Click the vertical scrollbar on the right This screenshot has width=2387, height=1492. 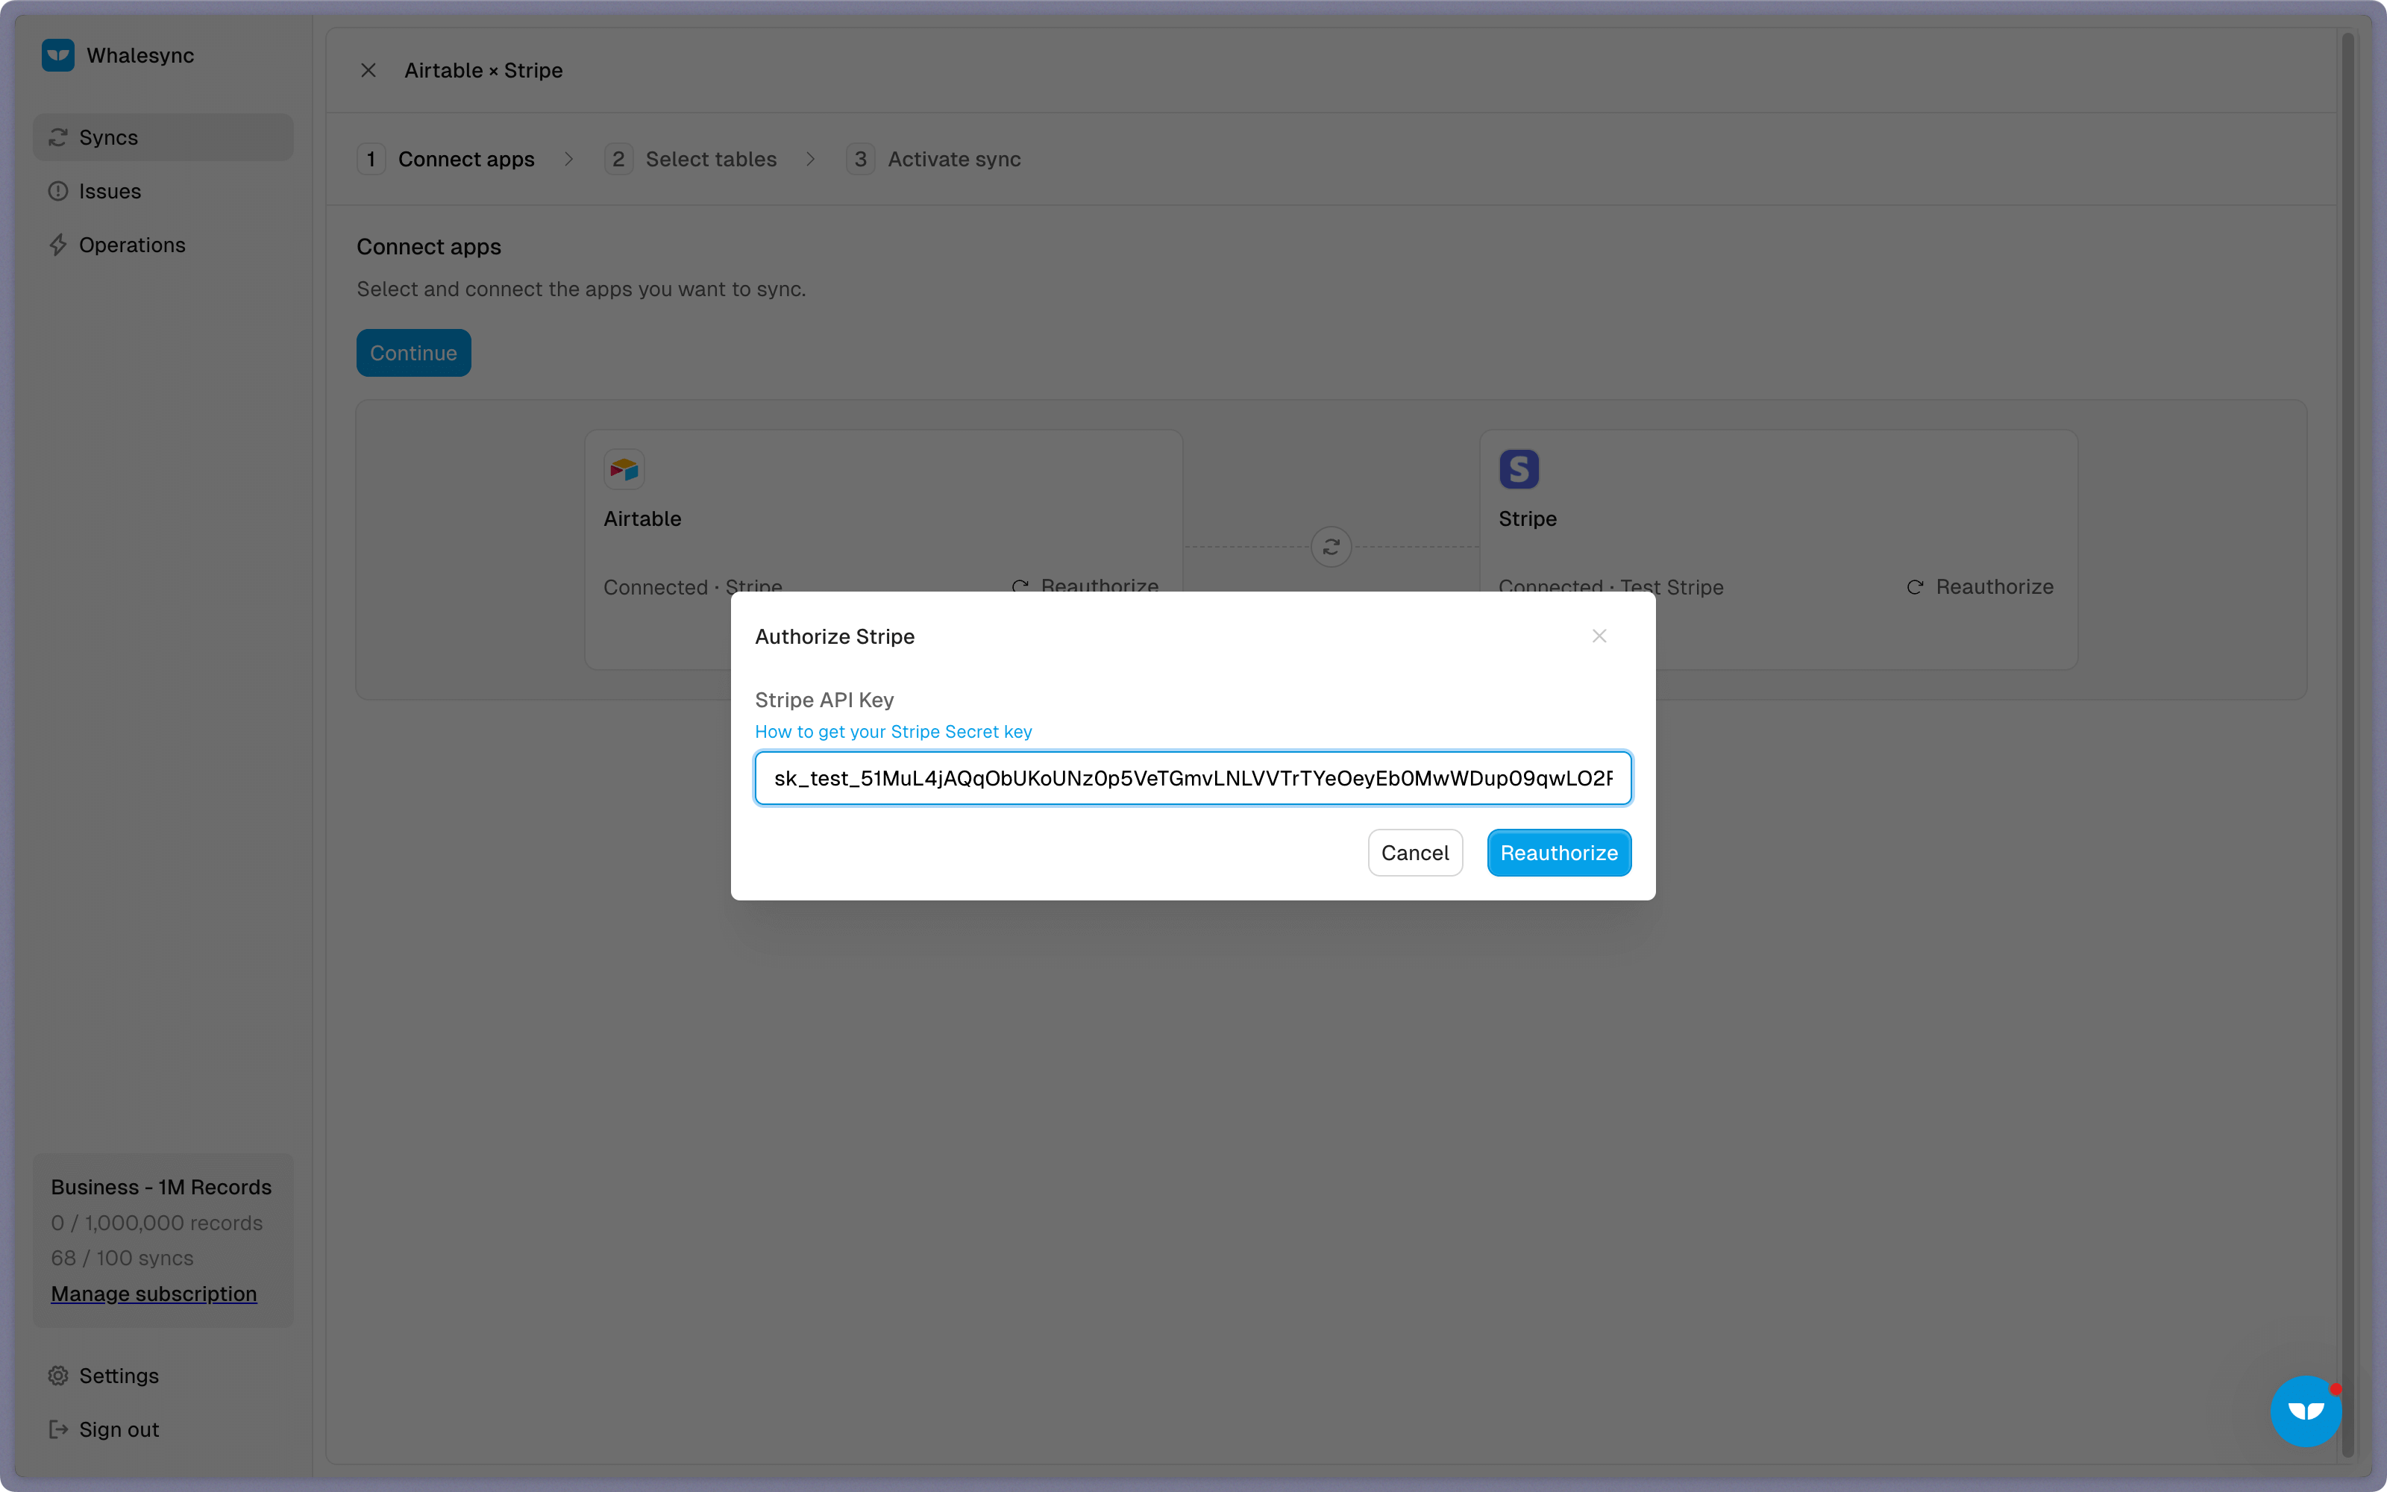[x=2347, y=744]
